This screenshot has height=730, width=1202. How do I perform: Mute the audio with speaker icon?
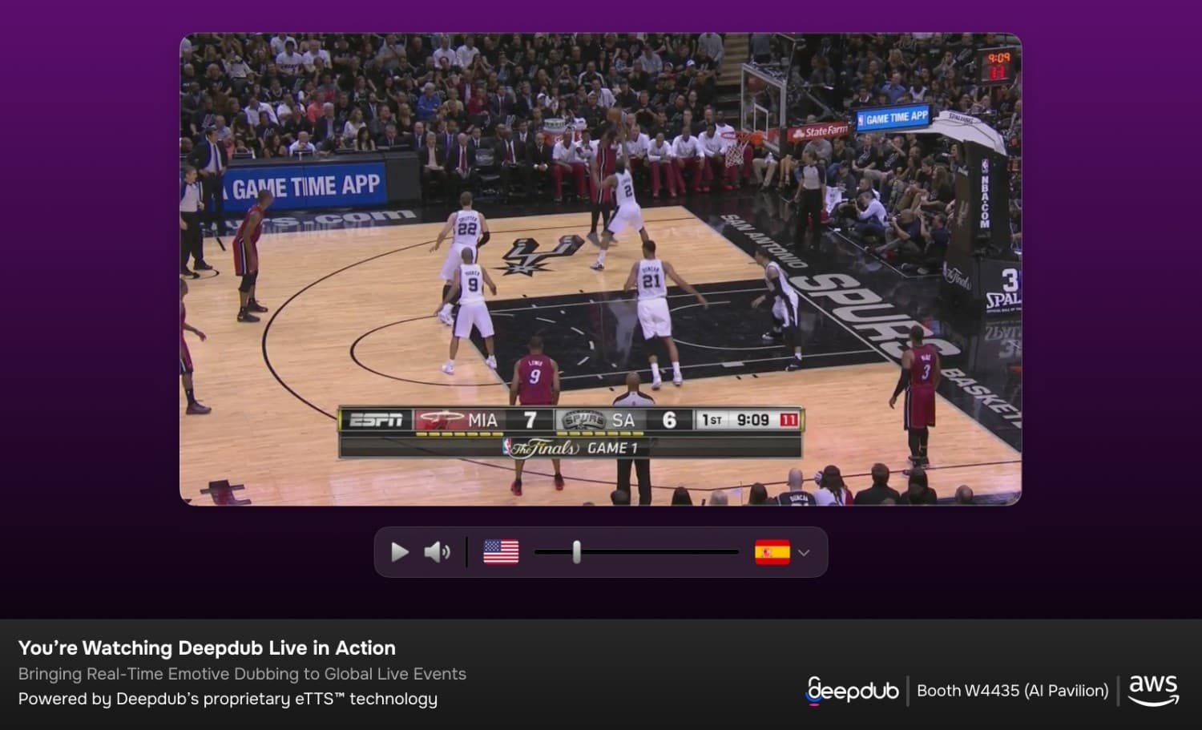[438, 552]
